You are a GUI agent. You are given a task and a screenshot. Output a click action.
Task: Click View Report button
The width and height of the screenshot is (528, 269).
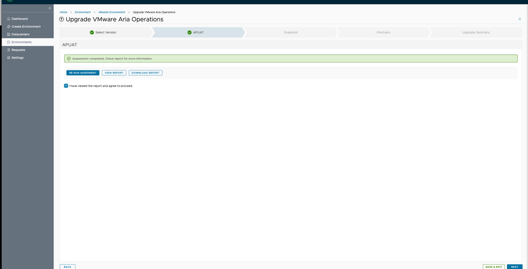[x=114, y=73]
